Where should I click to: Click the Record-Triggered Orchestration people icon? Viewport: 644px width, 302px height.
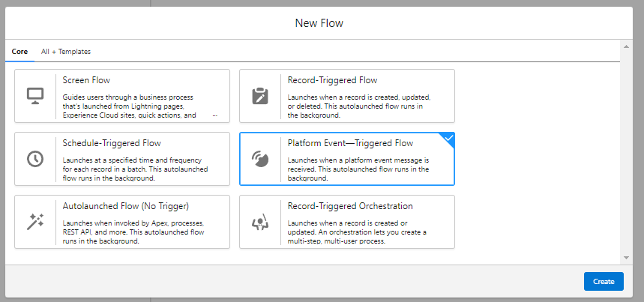260,222
